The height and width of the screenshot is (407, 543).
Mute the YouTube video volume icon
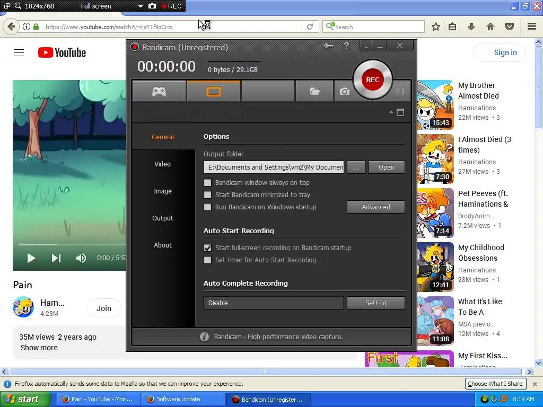pyautogui.click(x=81, y=258)
